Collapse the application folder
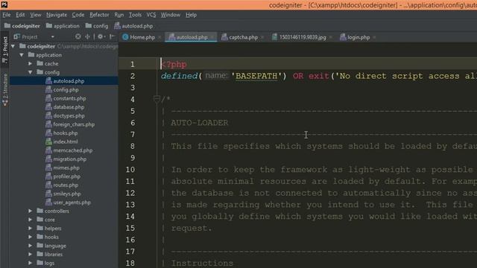This screenshot has height=268, width=477. click(x=22, y=55)
